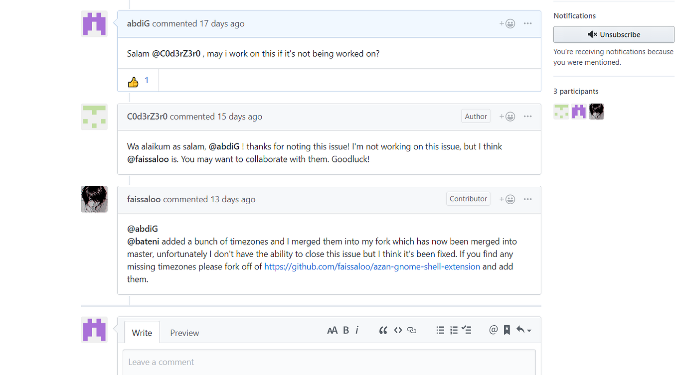Viewport: 677px width, 375px height.
Task: Add emoji reaction to faissaloo's comment
Action: [507, 199]
